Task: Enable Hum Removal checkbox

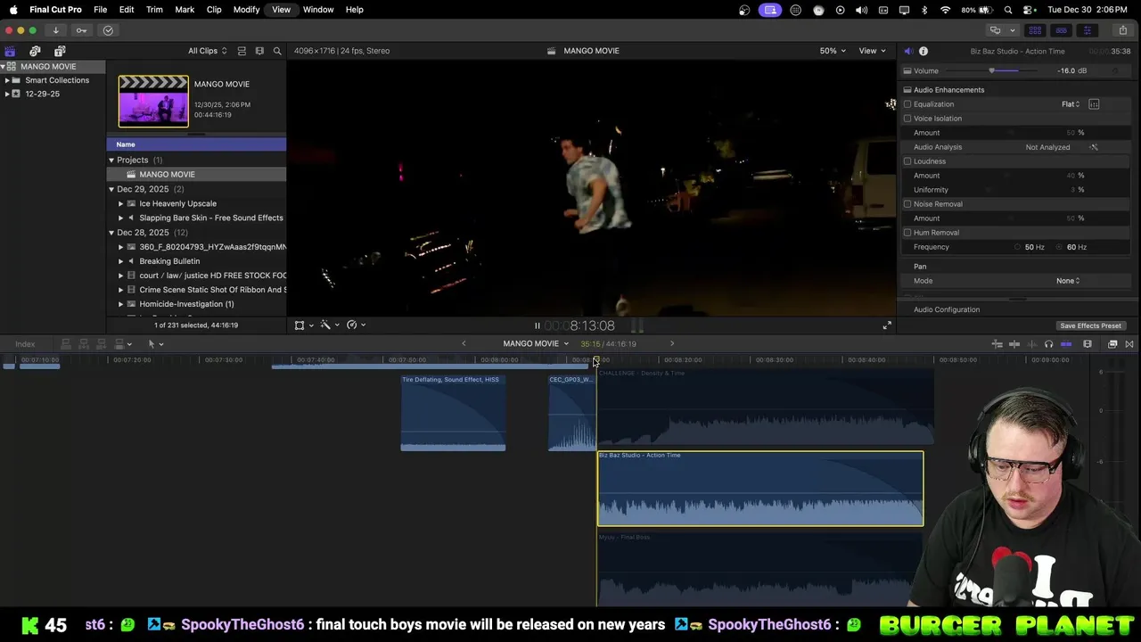Action: (907, 233)
